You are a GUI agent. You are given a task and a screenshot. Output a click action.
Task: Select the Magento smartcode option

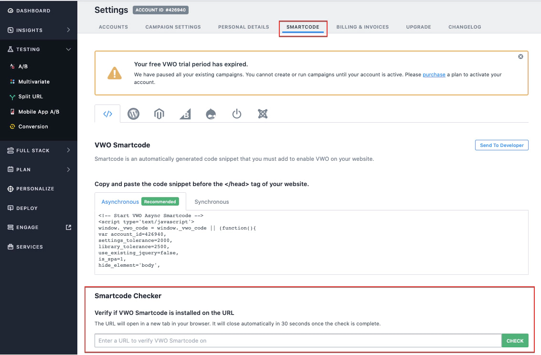[x=159, y=114]
